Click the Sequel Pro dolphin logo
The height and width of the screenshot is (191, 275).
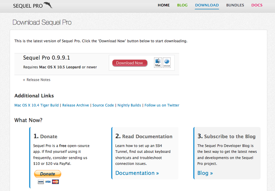coord(48,5)
